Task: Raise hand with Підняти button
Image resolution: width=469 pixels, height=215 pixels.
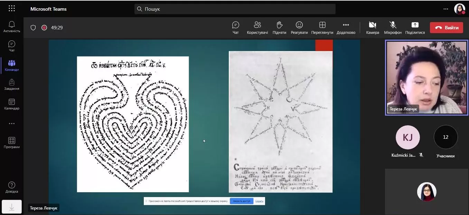Action: [279, 28]
